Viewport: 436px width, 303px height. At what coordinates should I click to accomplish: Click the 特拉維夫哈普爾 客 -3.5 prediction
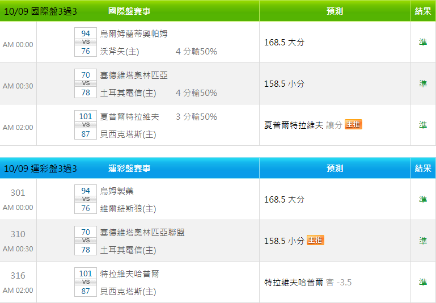click(x=308, y=283)
